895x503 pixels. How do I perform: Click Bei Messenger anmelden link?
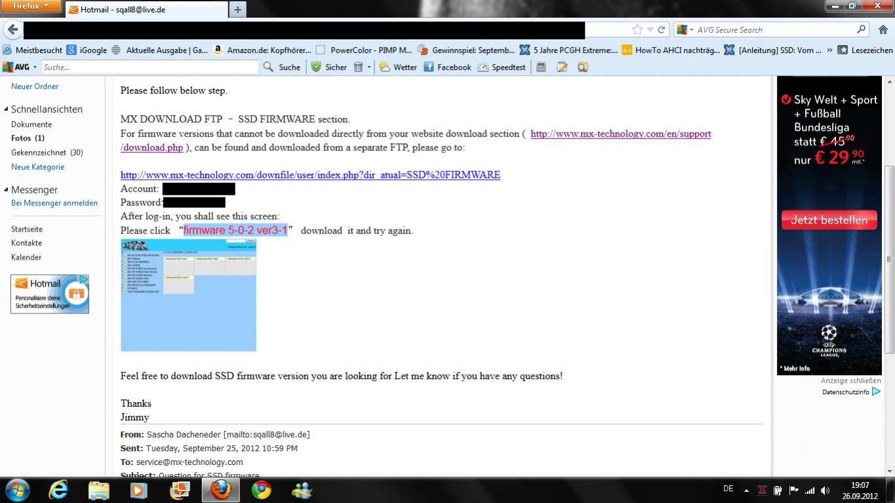pyautogui.click(x=54, y=203)
